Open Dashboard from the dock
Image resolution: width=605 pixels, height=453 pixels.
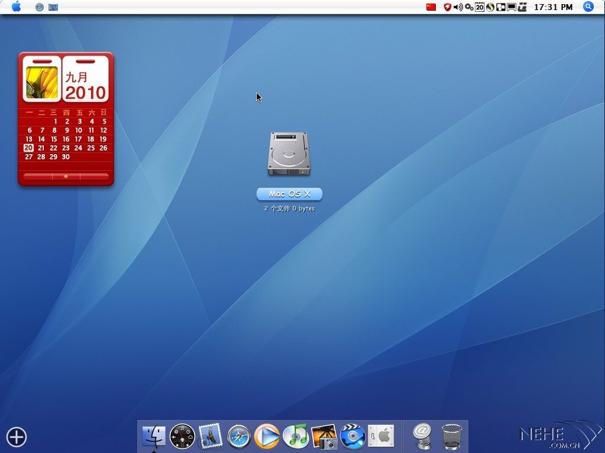pos(182,436)
